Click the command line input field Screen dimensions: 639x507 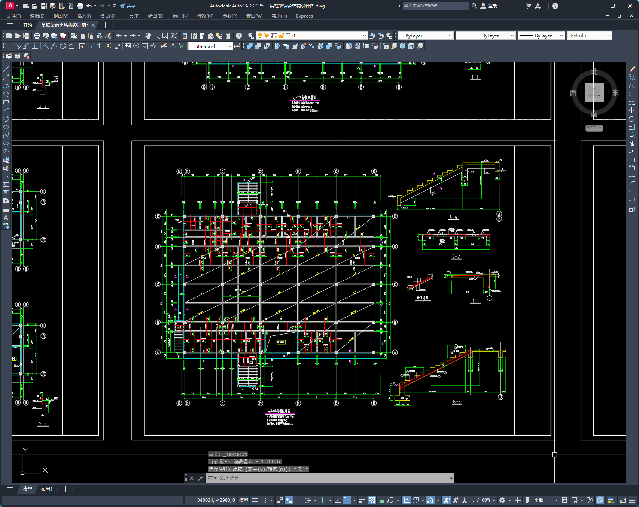point(329,478)
